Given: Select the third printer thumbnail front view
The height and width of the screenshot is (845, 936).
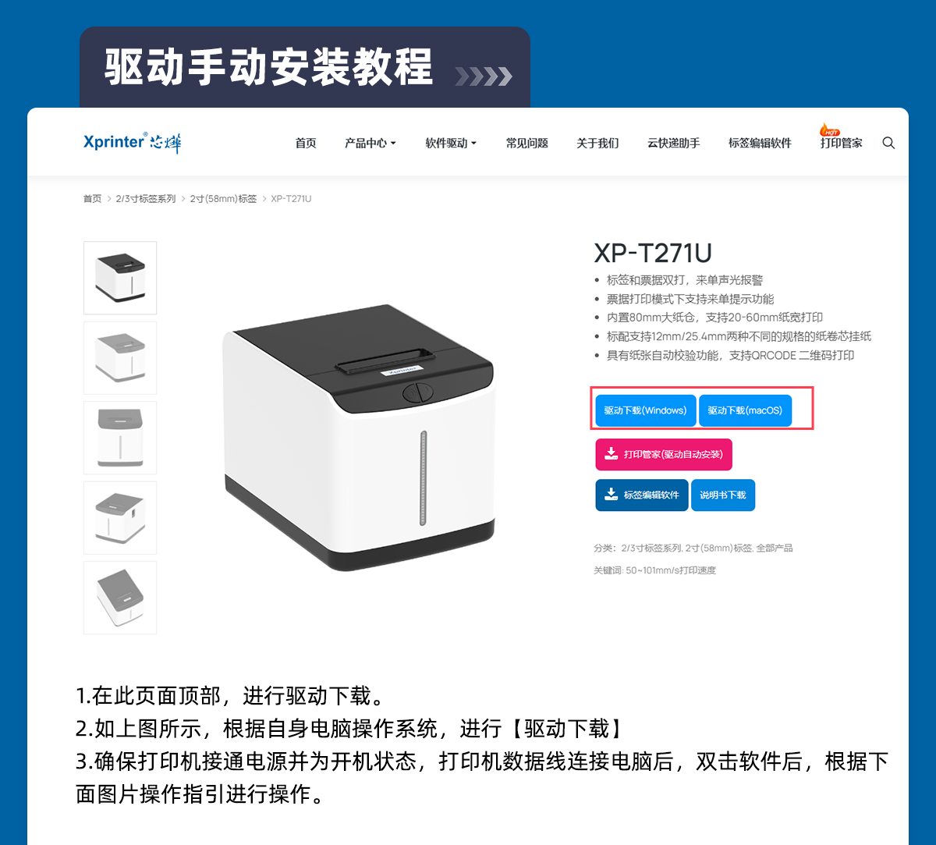Looking at the screenshot, I should (x=120, y=438).
